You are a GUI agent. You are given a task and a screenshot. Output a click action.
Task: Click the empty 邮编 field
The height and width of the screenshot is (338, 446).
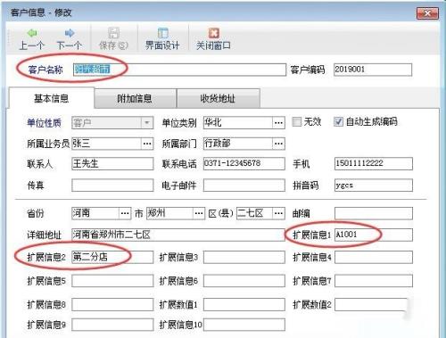(x=374, y=213)
